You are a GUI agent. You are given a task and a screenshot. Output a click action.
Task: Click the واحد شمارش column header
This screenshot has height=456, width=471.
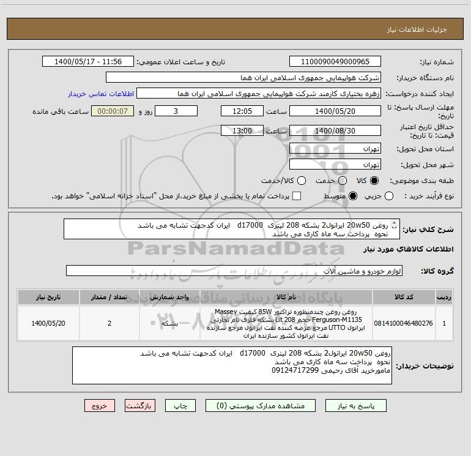[x=169, y=297]
